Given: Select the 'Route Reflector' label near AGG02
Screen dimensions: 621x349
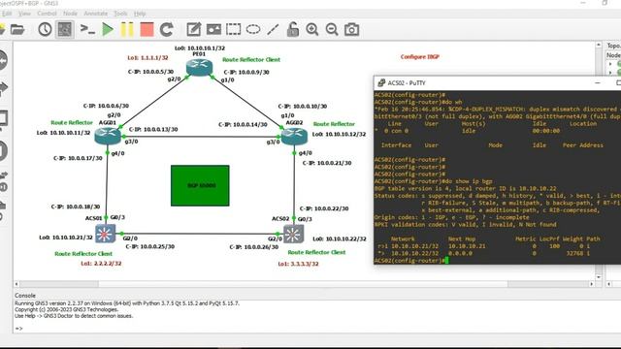Looking at the screenshot, I should [334, 124].
